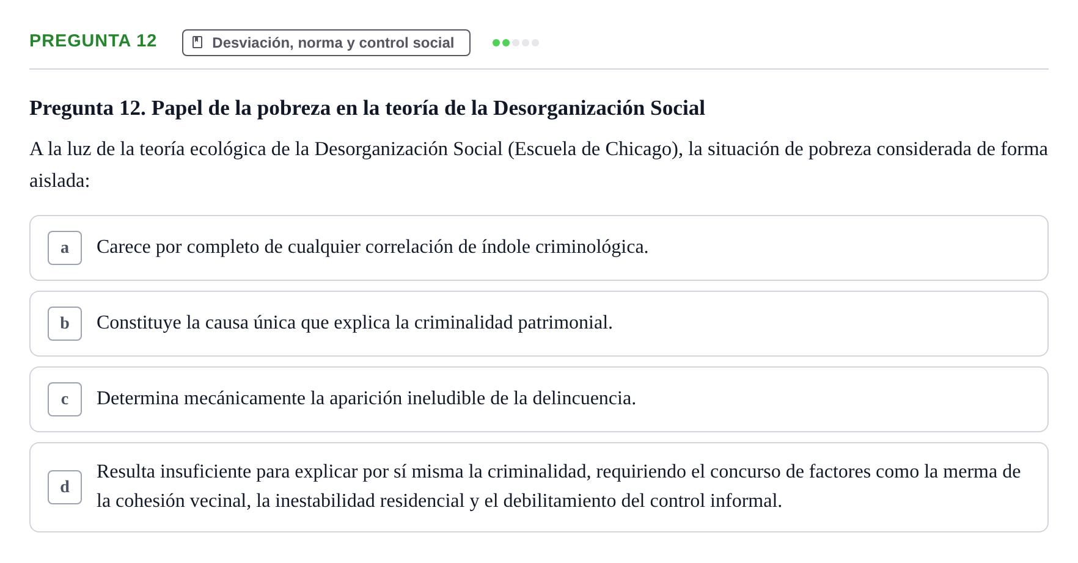Select answer letter box 'a'

[65, 248]
